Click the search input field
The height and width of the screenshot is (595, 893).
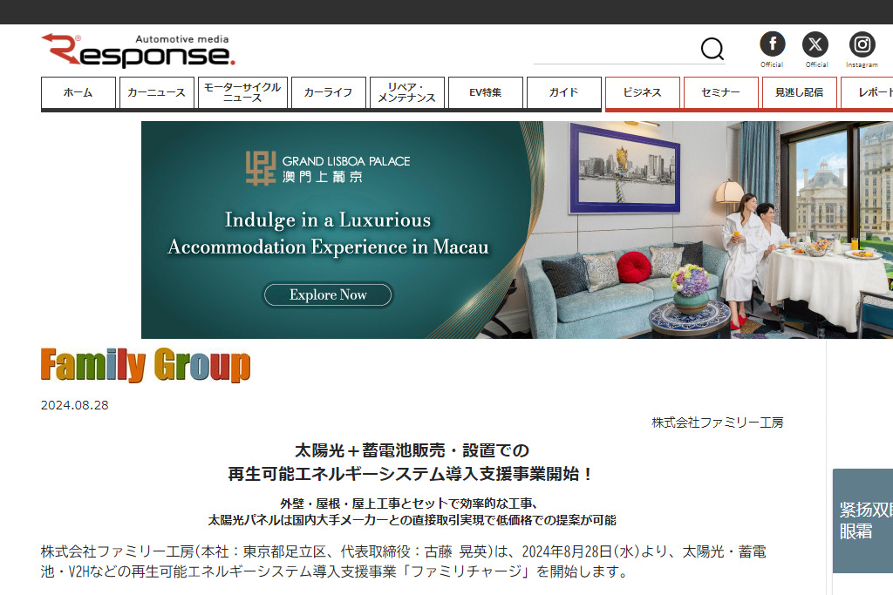(616, 51)
